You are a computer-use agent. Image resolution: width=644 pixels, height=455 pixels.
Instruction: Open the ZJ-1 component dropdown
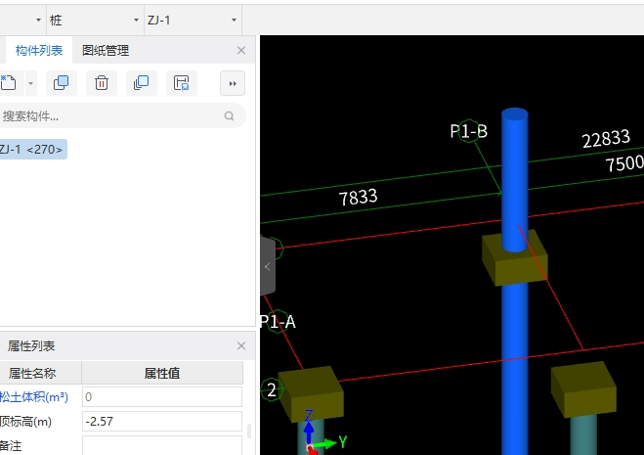tap(193, 20)
